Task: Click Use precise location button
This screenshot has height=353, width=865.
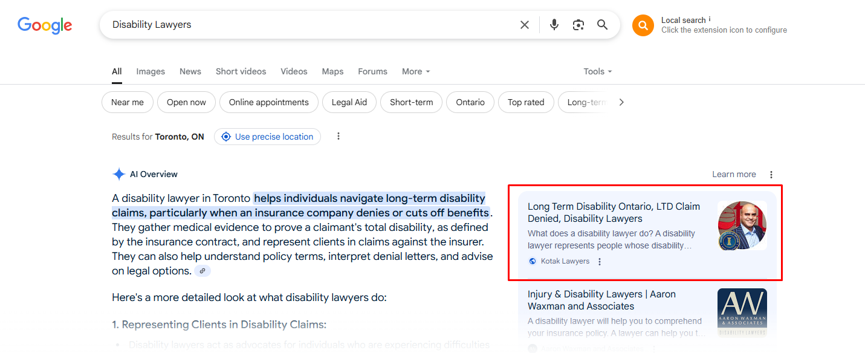Action: pos(267,137)
